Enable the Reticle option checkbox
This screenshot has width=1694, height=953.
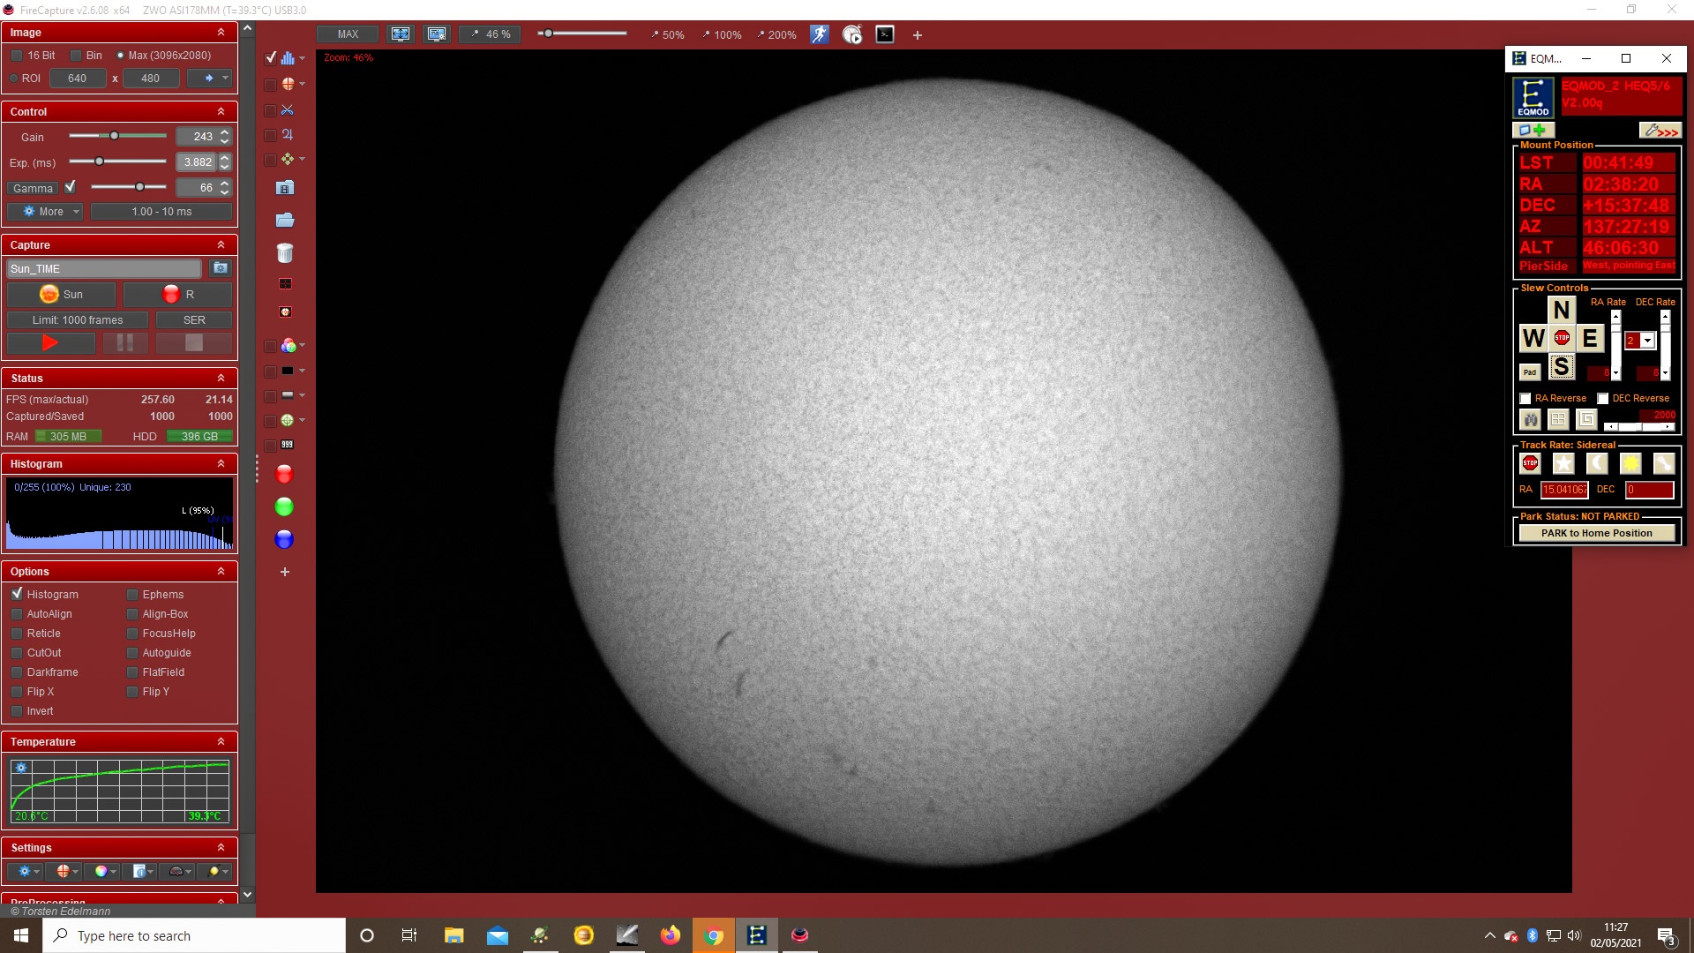[x=17, y=634]
